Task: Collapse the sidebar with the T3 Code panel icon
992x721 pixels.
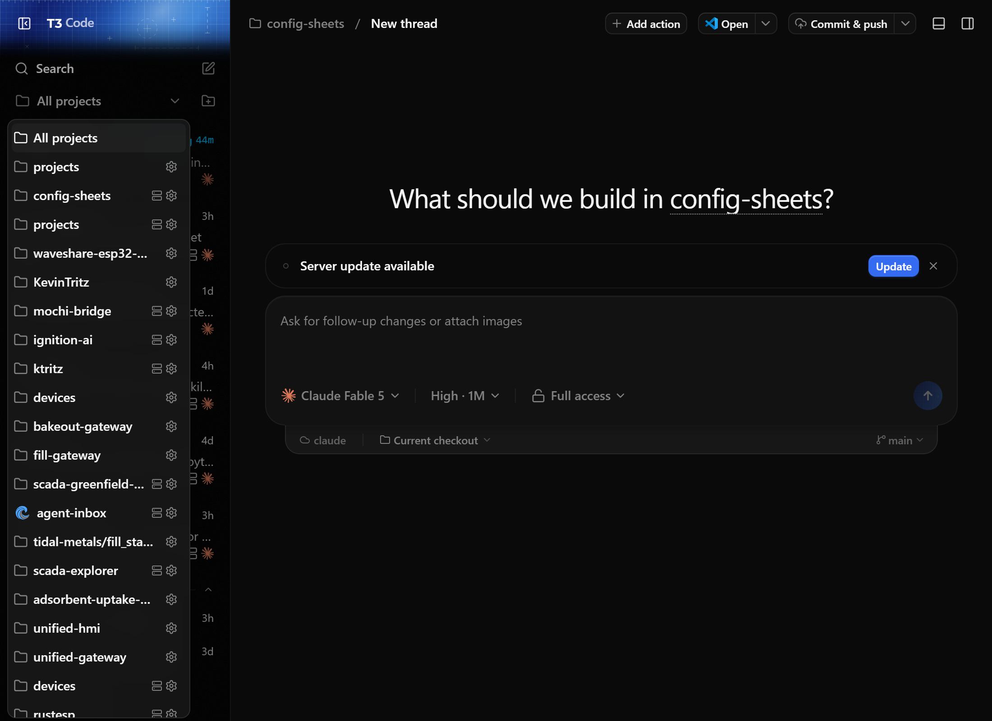Action: [24, 23]
